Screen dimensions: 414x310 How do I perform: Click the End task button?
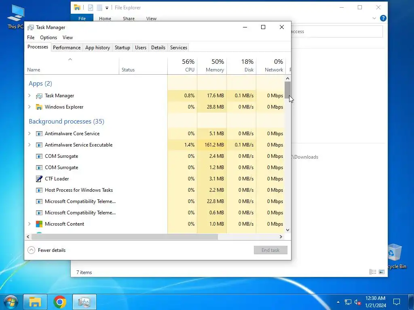point(270,250)
